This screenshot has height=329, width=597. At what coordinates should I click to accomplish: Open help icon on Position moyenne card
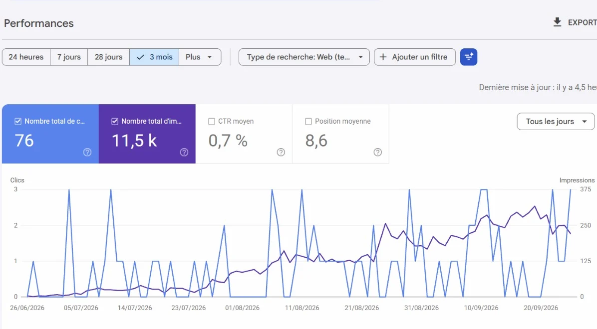[377, 152]
